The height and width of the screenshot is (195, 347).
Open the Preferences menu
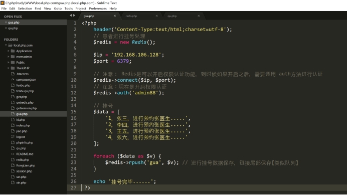98,9
